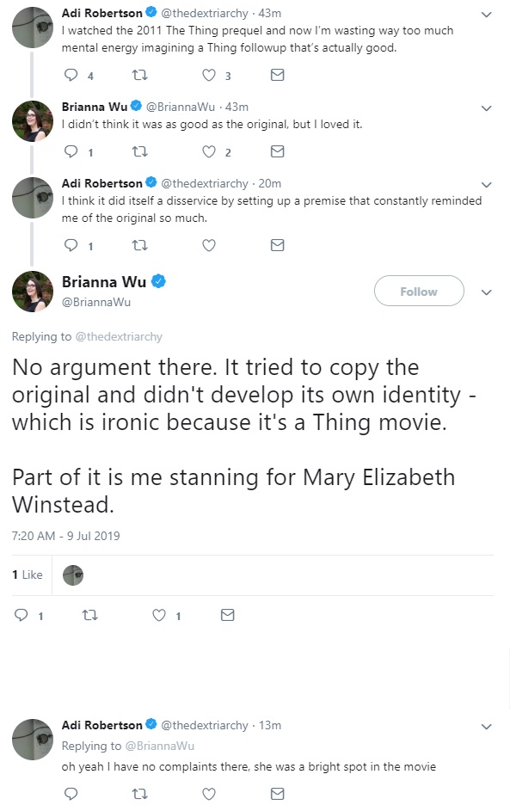Retweet Adi's 20m disservice tweet
510x805 pixels.
pos(139,245)
